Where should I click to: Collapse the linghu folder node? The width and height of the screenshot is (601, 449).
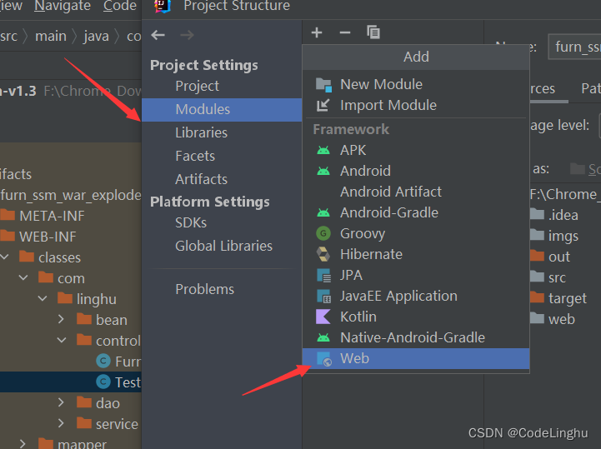point(43,299)
